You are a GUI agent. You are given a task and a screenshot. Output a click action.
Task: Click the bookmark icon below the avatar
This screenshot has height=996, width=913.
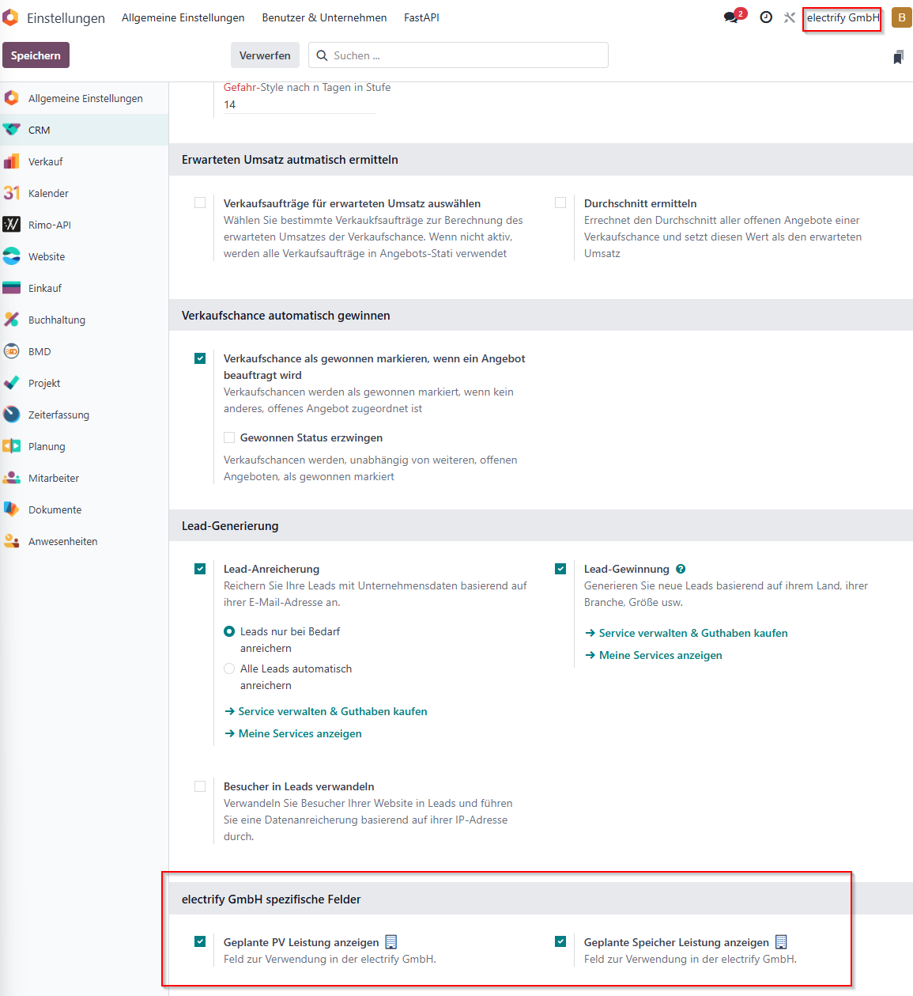click(898, 57)
